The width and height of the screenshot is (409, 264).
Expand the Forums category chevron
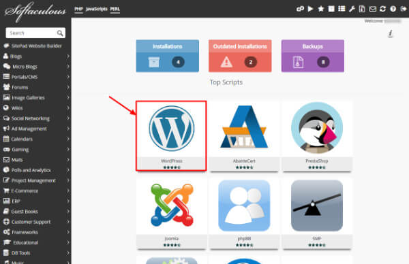click(68, 87)
